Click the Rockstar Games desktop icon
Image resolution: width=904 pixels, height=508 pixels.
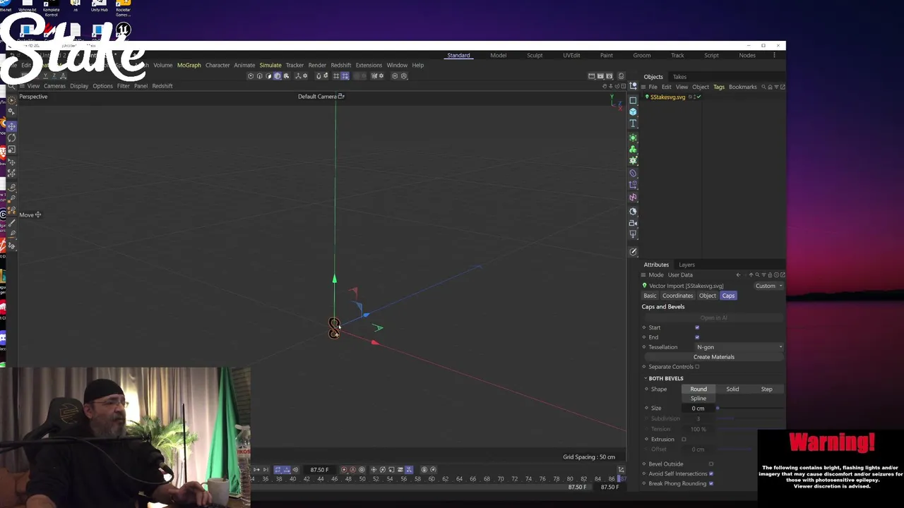tap(123, 7)
